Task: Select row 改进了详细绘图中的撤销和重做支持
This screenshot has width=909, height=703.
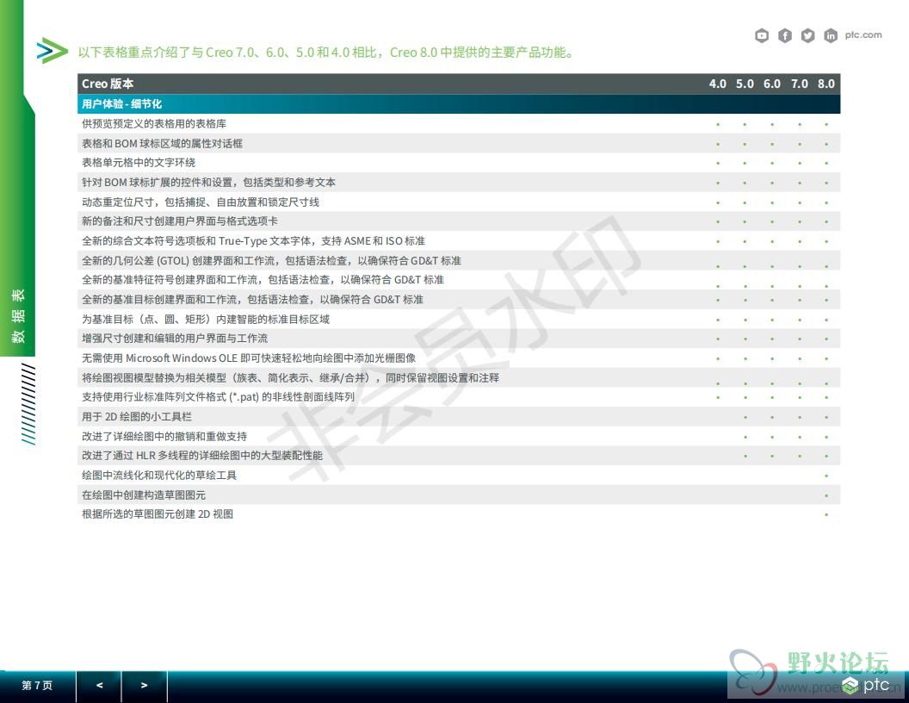Action: coord(459,436)
